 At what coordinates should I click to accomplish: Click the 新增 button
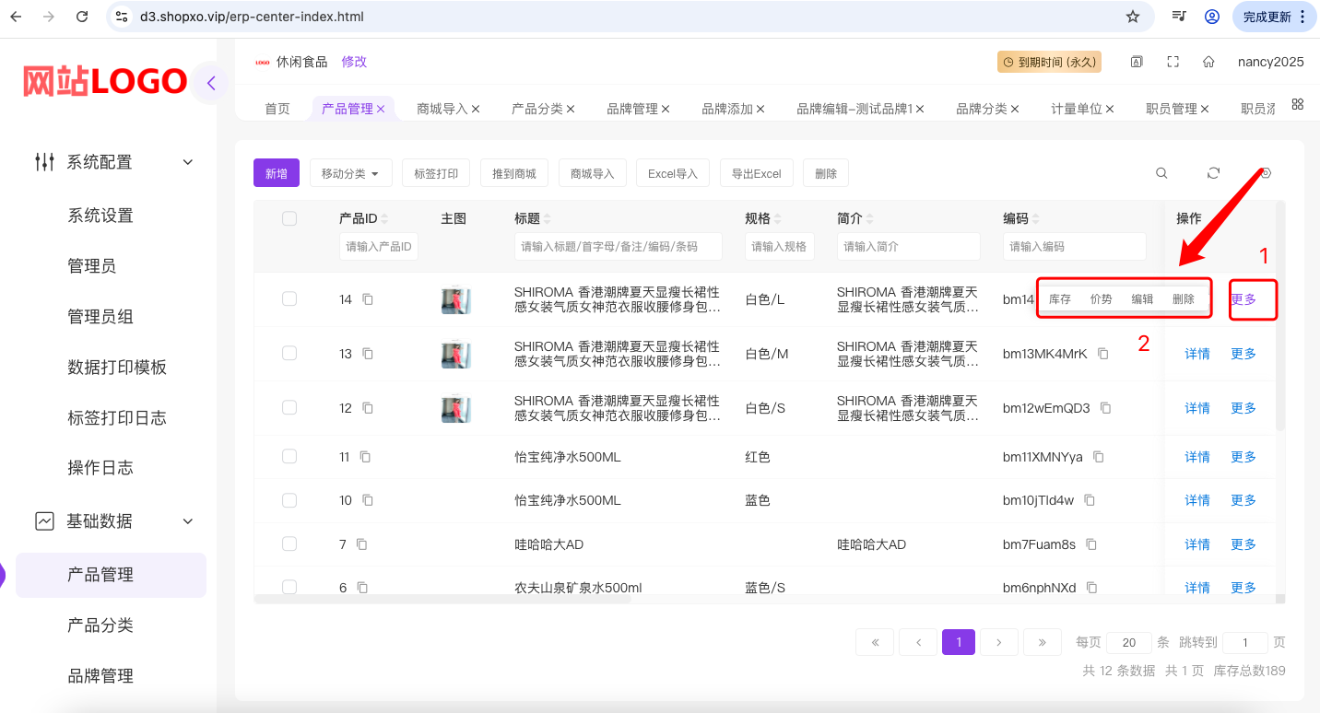pyautogui.click(x=277, y=172)
